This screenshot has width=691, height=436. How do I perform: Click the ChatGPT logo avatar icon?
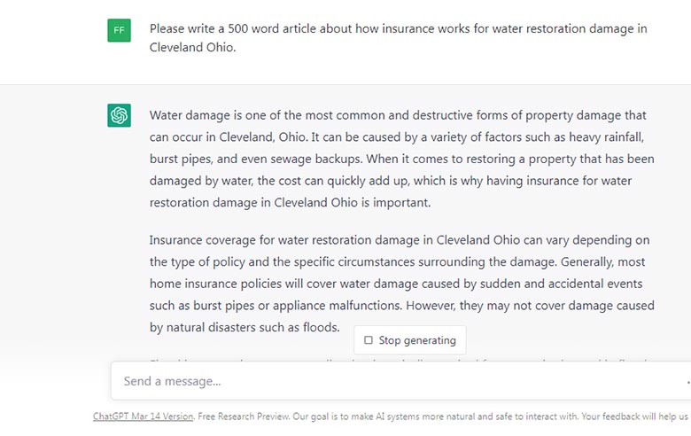click(x=119, y=115)
